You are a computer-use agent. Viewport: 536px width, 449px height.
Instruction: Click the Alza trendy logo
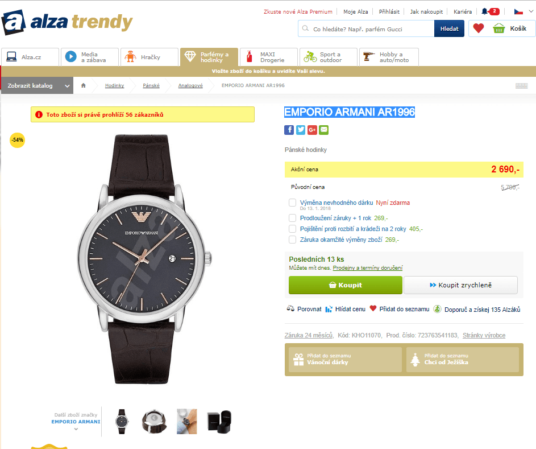point(67,22)
